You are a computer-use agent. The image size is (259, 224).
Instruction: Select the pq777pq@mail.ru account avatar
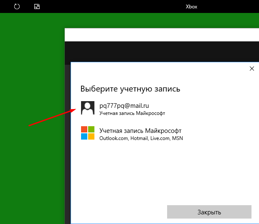point(88,108)
